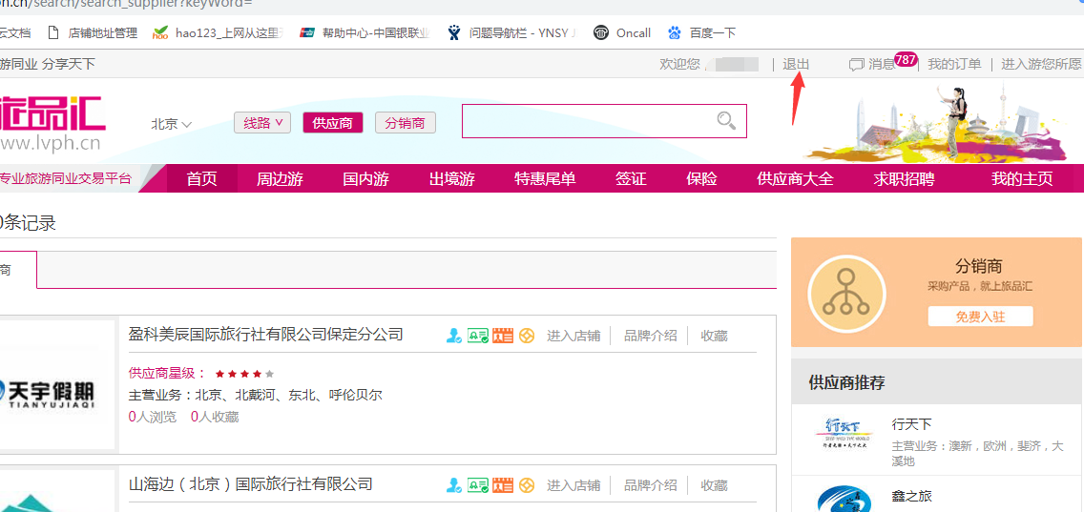Image resolution: width=1084 pixels, height=512 pixels.
Task: Click the 分销商 network circle icon
Action: coord(846,293)
